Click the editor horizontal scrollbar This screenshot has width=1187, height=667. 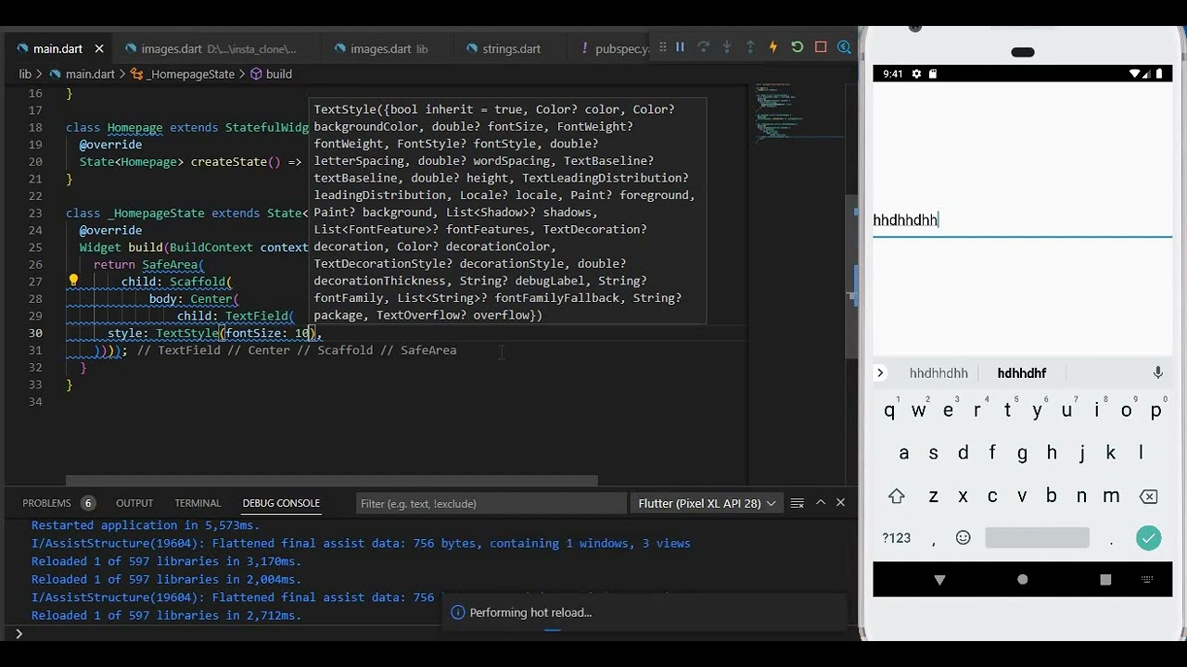(x=332, y=481)
